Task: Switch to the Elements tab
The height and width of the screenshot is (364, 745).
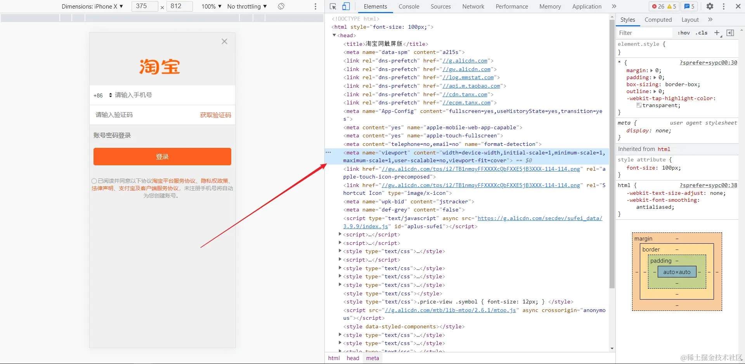Action: (375, 7)
